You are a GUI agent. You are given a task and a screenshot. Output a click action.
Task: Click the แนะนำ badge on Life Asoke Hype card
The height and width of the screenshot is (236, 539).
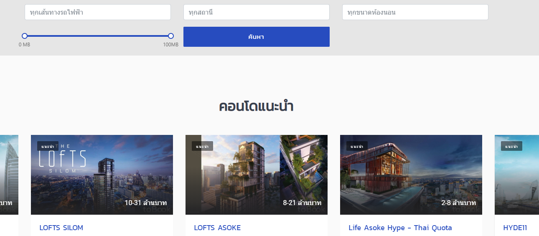(357, 146)
